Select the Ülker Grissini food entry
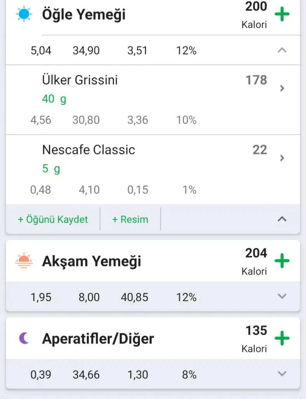 point(80,80)
